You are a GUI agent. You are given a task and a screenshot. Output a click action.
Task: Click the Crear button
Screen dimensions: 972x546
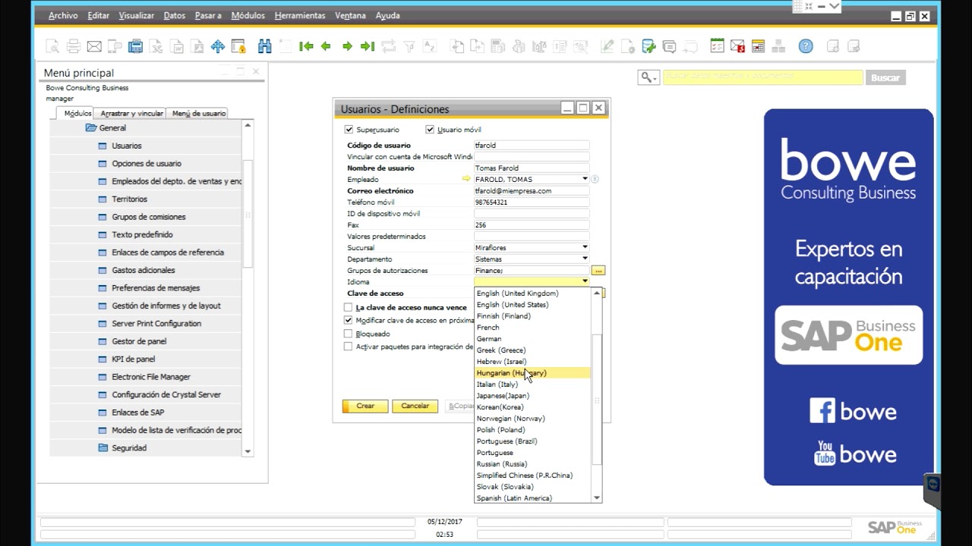365,406
